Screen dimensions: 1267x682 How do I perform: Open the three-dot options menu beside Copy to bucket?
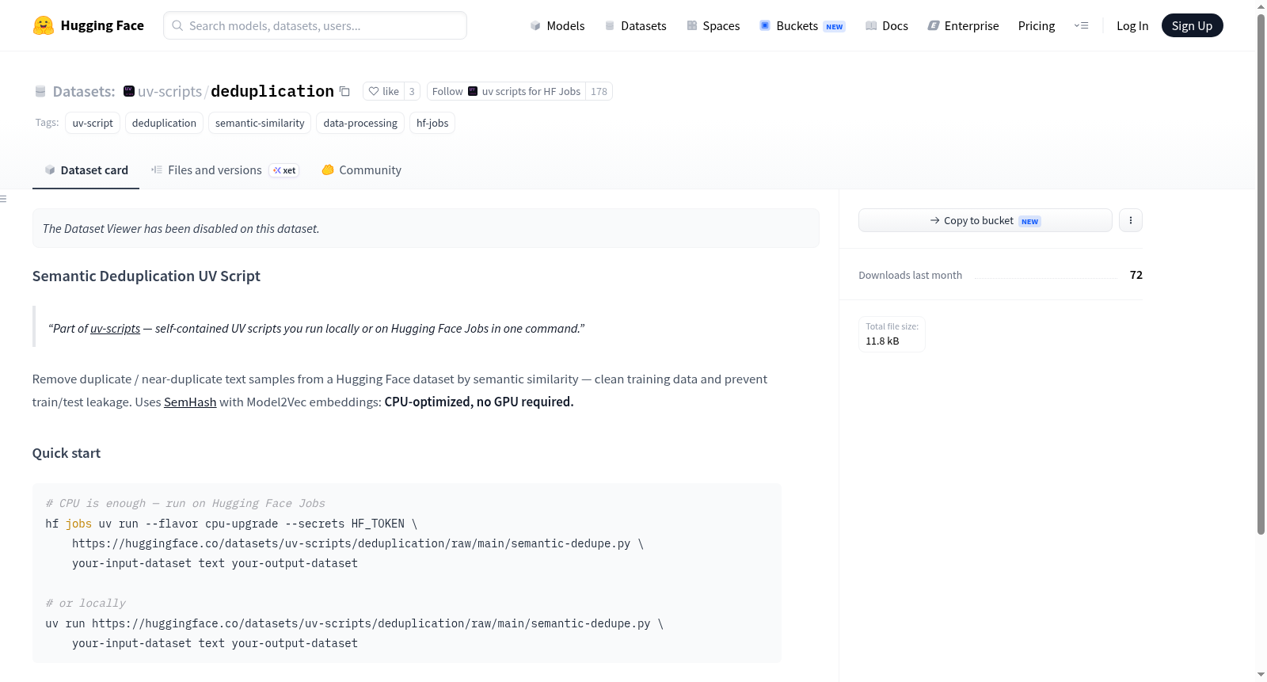click(1131, 220)
